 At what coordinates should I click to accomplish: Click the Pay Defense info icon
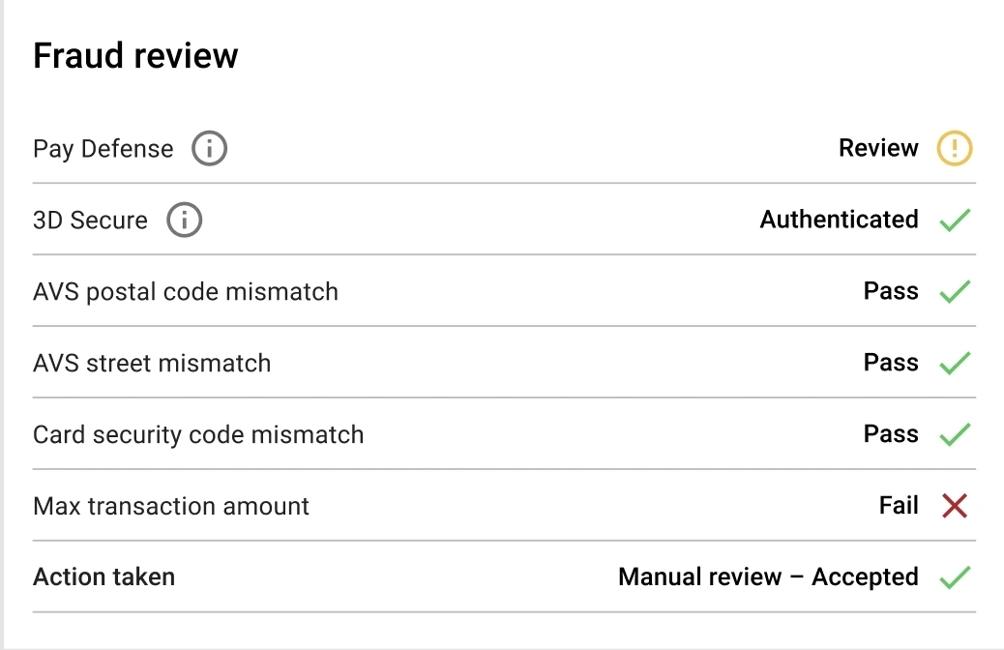[209, 149]
